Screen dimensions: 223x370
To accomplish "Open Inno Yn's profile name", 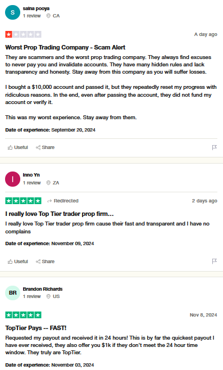I will click(x=31, y=175).
